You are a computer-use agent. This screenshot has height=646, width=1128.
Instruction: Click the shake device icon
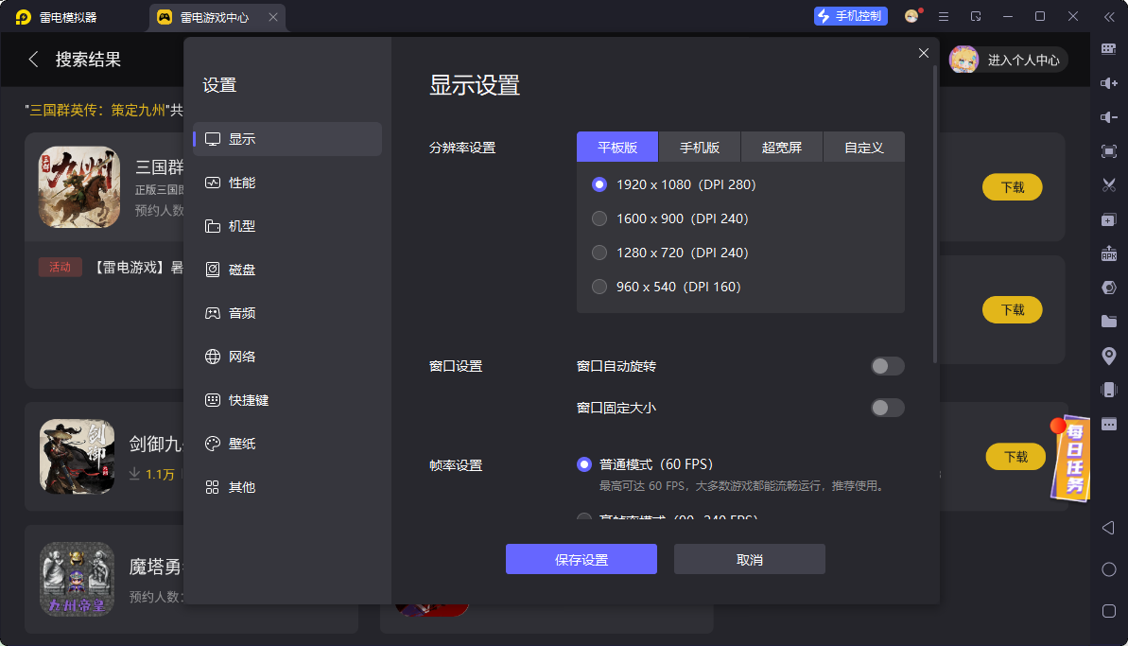(1108, 390)
